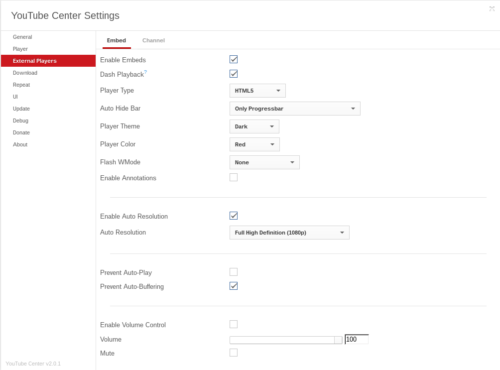Uncheck the Enable Embeds checkbox

point(234,59)
